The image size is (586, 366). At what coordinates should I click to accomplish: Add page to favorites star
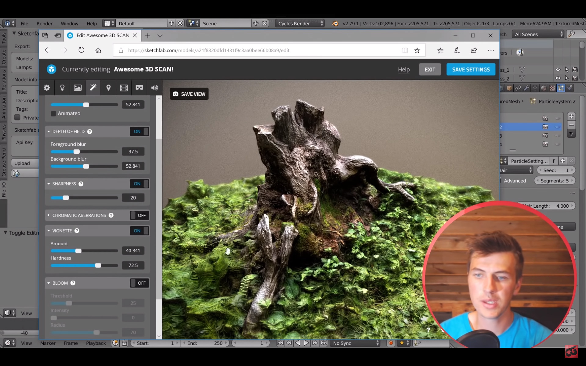[417, 50]
